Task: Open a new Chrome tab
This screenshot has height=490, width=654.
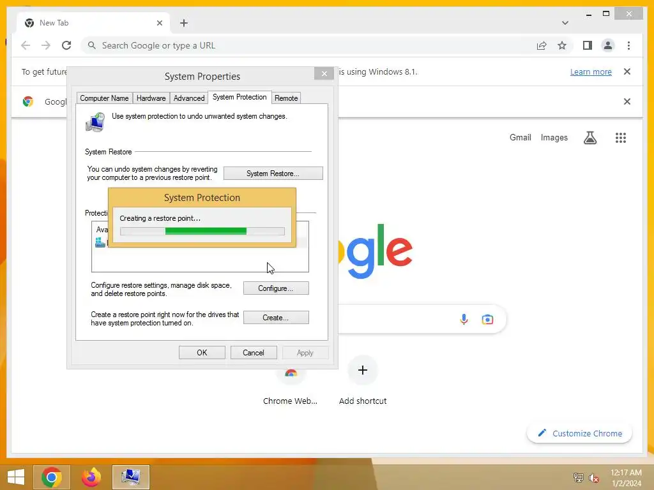Action: click(184, 23)
